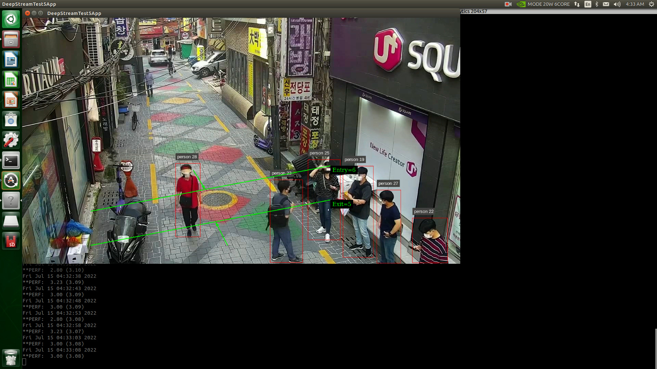
Task: Open the Bluetooth indicator menu
Action: pyautogui.click(x=597, y=4)
